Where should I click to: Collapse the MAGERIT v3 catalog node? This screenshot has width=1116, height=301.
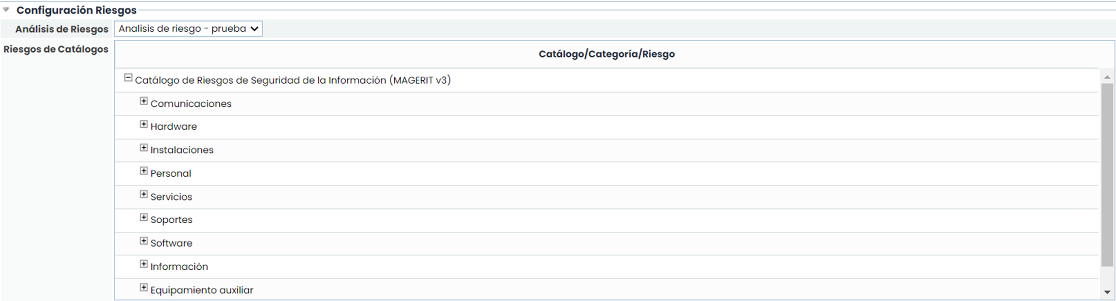click(x=128, y=78)
